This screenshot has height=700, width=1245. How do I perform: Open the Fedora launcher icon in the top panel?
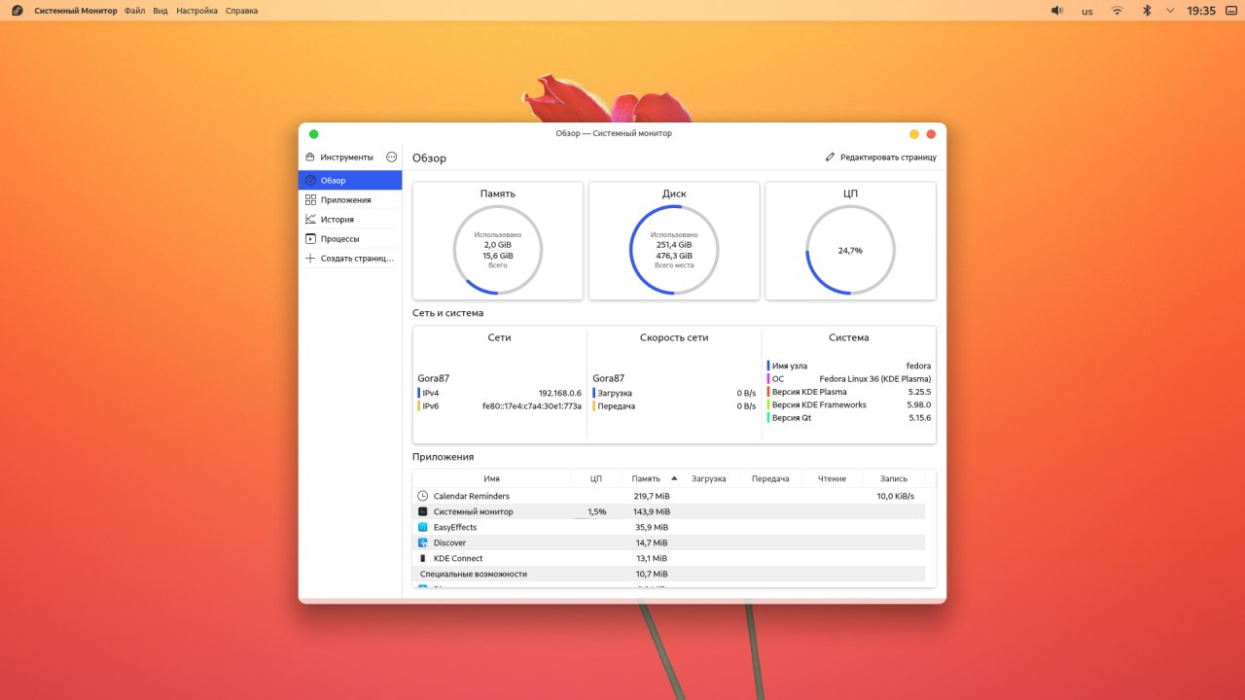coord(17,11)
